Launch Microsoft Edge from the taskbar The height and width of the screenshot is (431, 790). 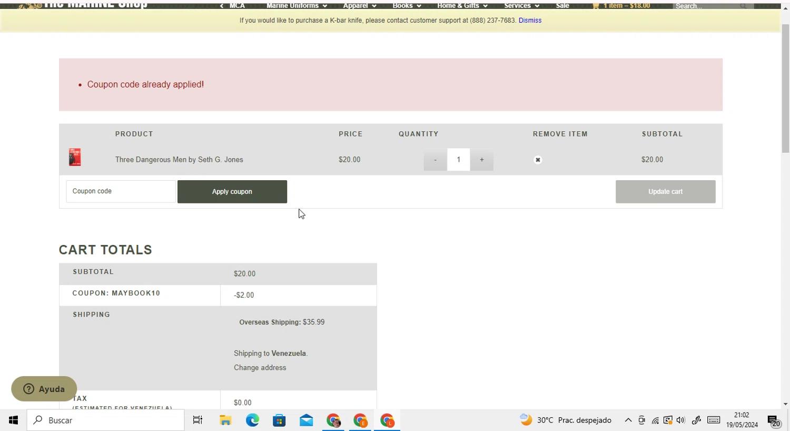(x=252, y=420)
